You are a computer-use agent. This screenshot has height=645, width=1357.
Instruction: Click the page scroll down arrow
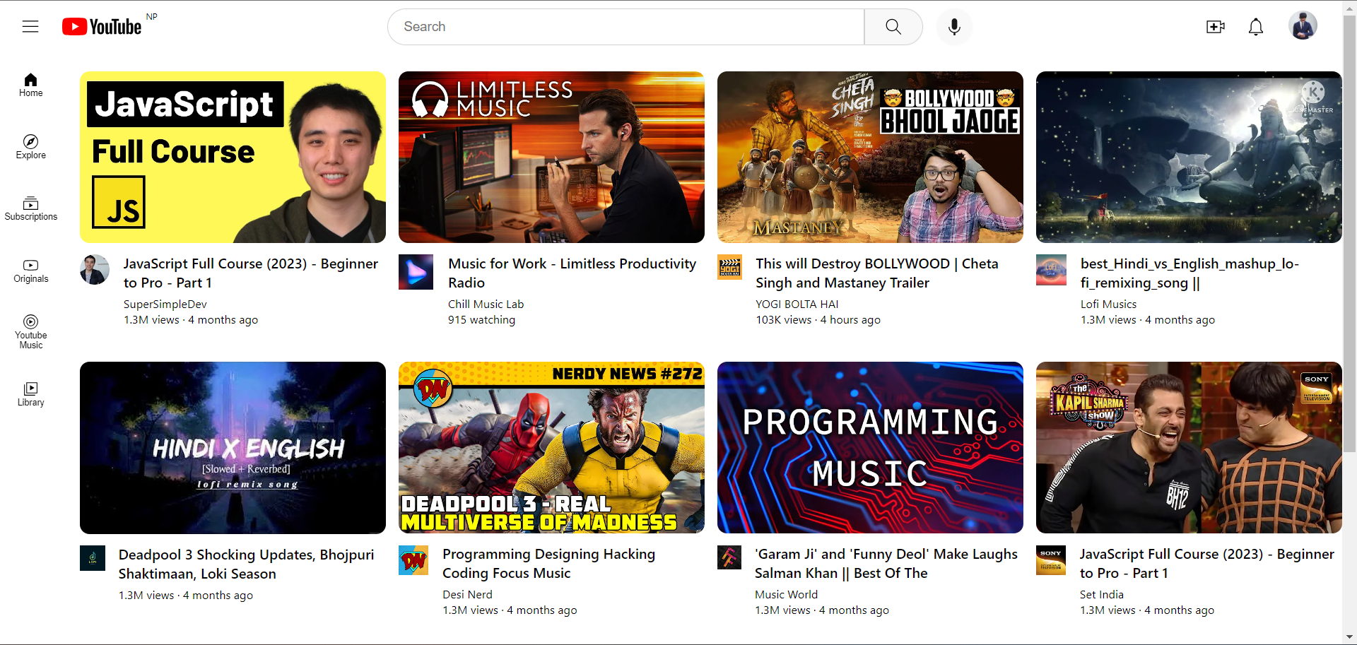pyautogui.click(x=1349, y=637)
